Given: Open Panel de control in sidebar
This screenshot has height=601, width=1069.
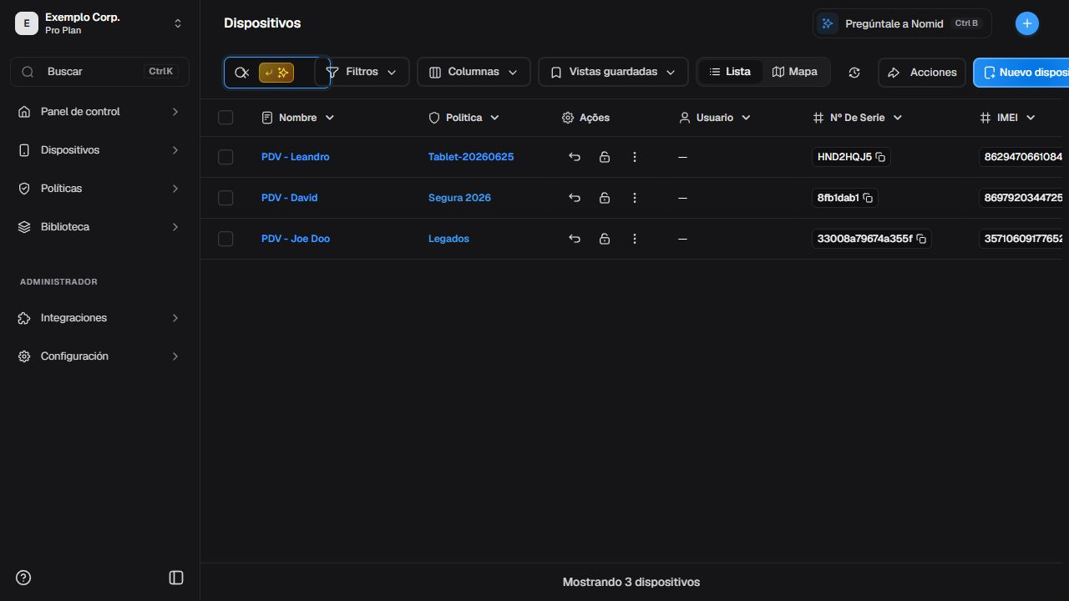Looking at the screenshot, I should (99, 112).
